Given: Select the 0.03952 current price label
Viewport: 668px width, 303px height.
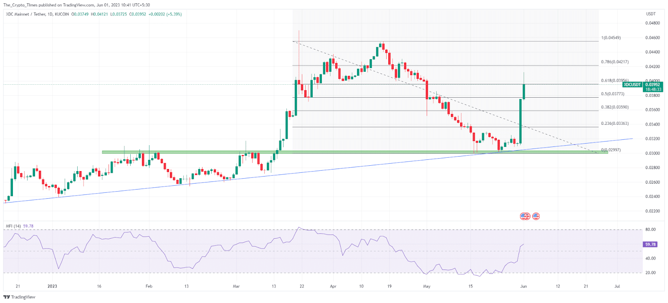Looking at the screenshot, I should click(x=653, y=85).
